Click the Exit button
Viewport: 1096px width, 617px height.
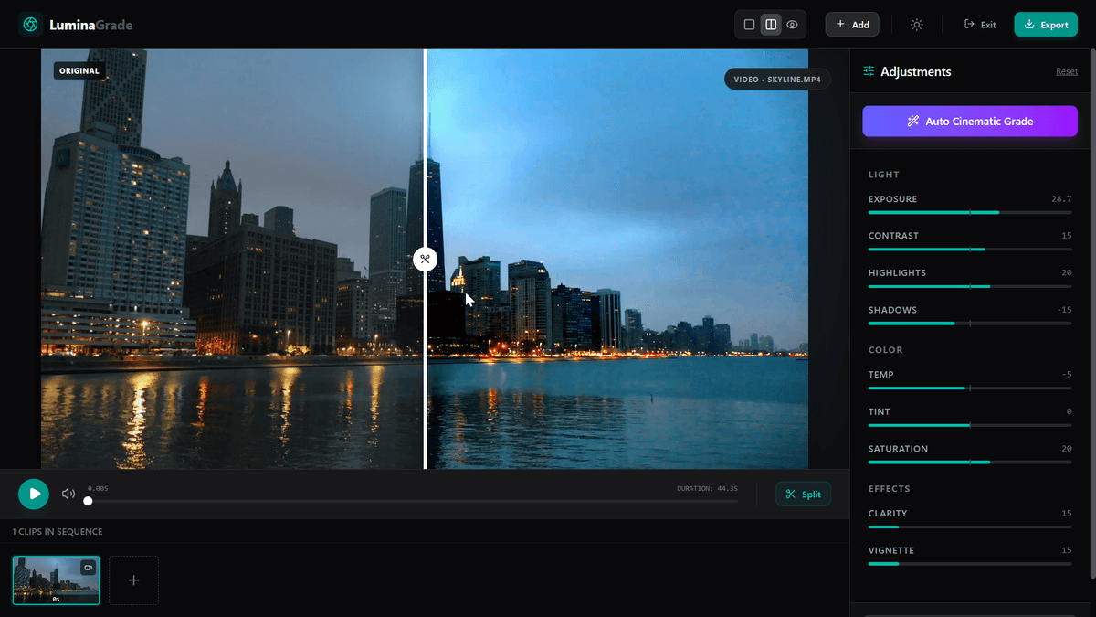[x=980, y=25]
